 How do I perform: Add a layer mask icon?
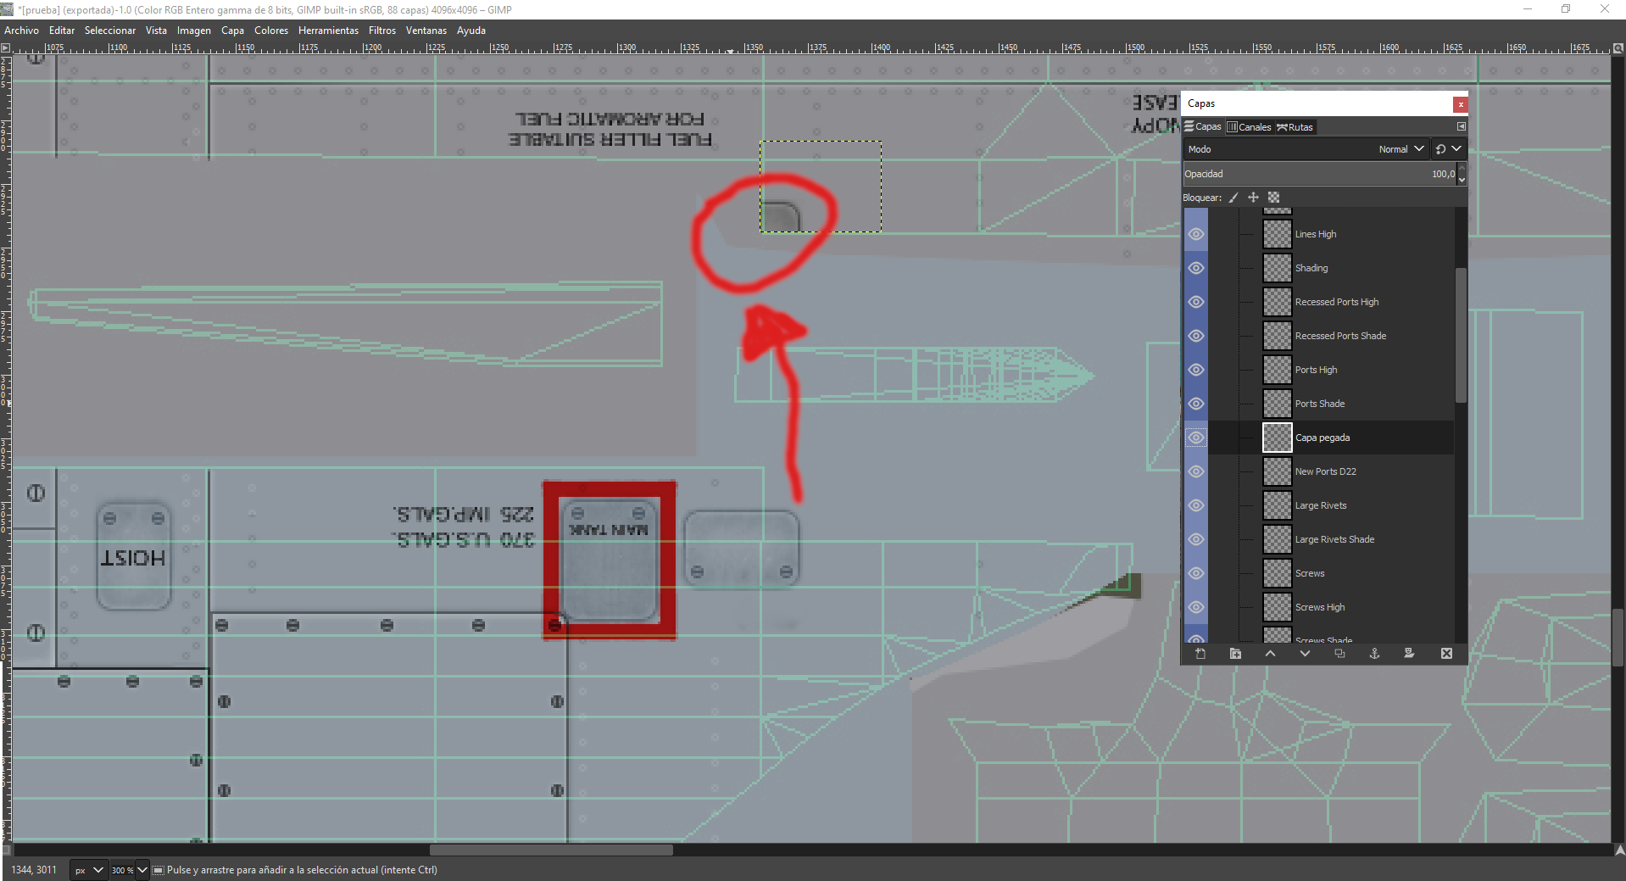click(x=1409, y=654)
